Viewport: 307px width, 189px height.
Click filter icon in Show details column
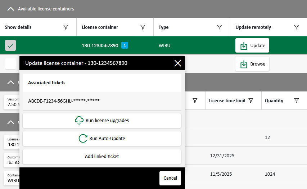coord(66,27)
